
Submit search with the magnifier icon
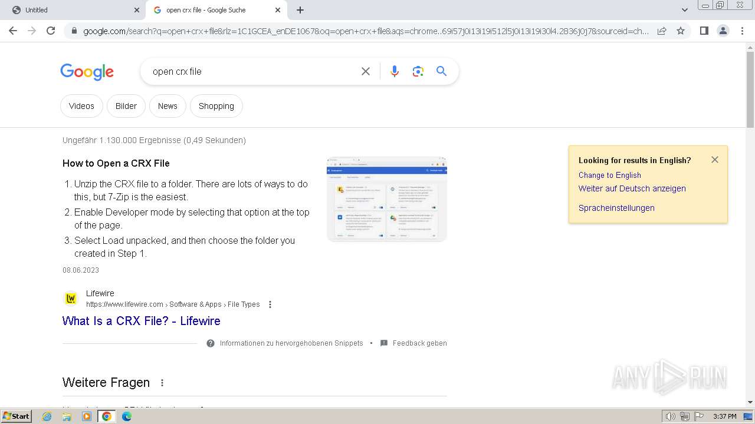(441, 71)
